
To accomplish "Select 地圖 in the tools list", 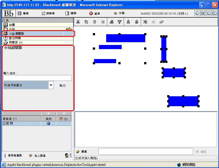I will point(12,25).
